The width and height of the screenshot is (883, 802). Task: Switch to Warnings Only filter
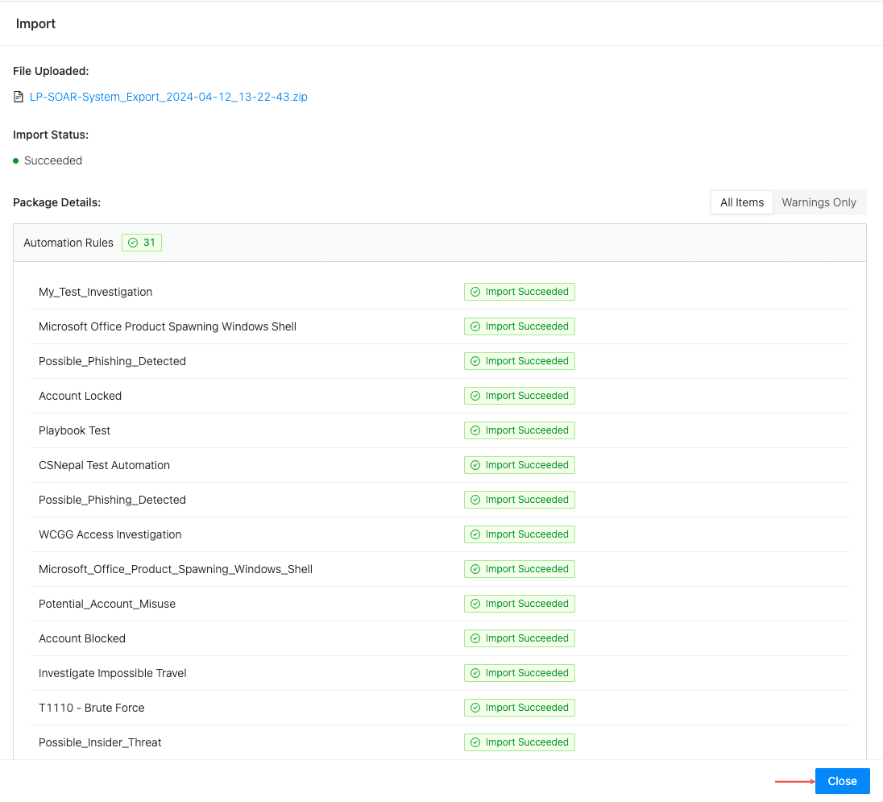pos(819,202)
